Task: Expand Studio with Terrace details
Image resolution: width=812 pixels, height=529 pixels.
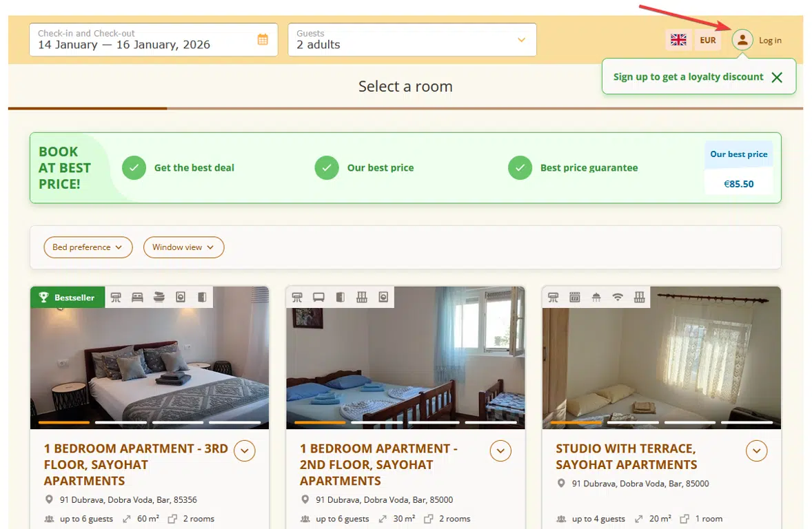Action: point(757,451)
